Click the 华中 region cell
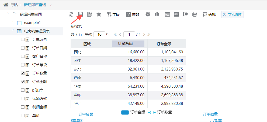This screenshot has height=122, width=267. click(90, 61)
